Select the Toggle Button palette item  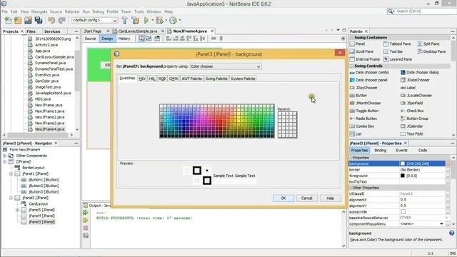tap(364, 111)
